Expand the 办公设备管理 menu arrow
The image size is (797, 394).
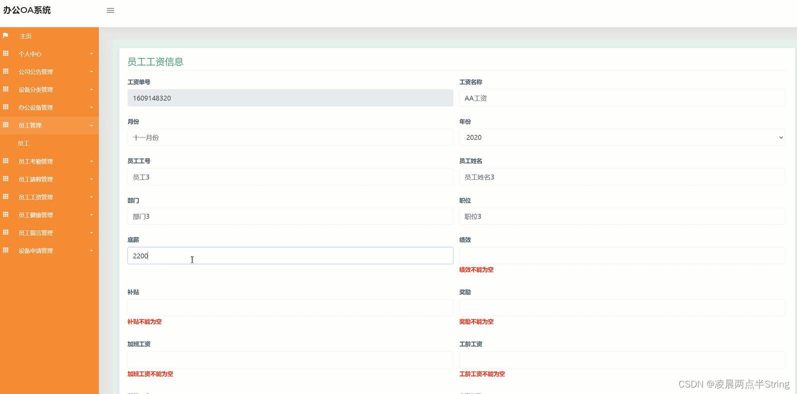[91, 107]
